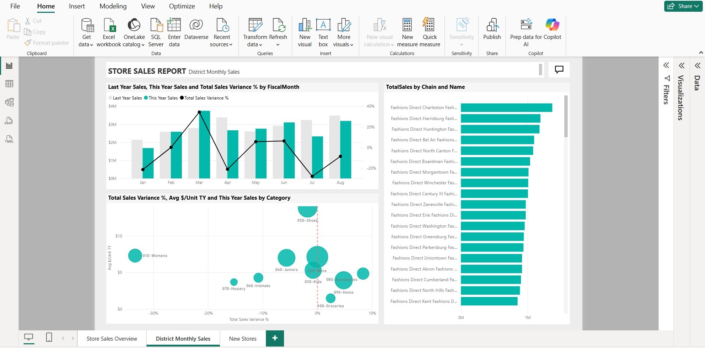Add a new report page
This screenshot has width=705, height=348.
[x=275, y=338]
